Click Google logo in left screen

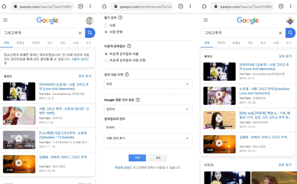pyautogui.click(x=48, y=20)
